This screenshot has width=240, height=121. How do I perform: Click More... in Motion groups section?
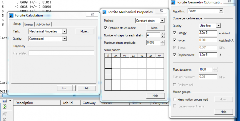point(224,99)
